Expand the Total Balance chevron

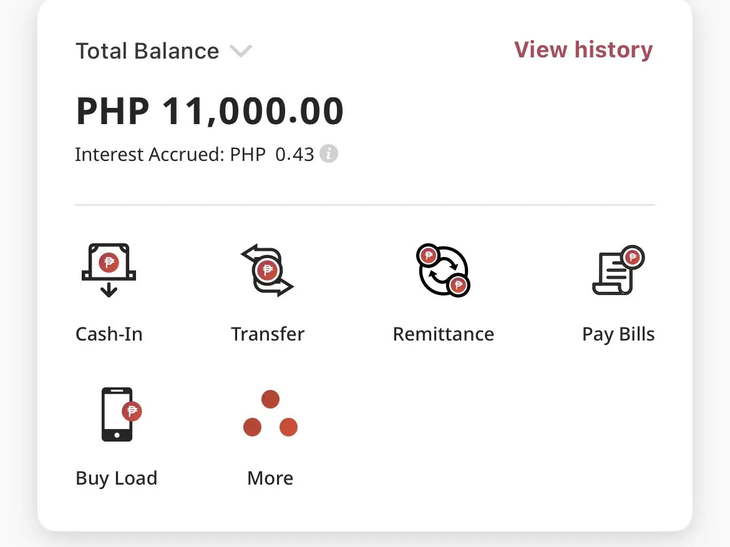[x=241, y=51]
